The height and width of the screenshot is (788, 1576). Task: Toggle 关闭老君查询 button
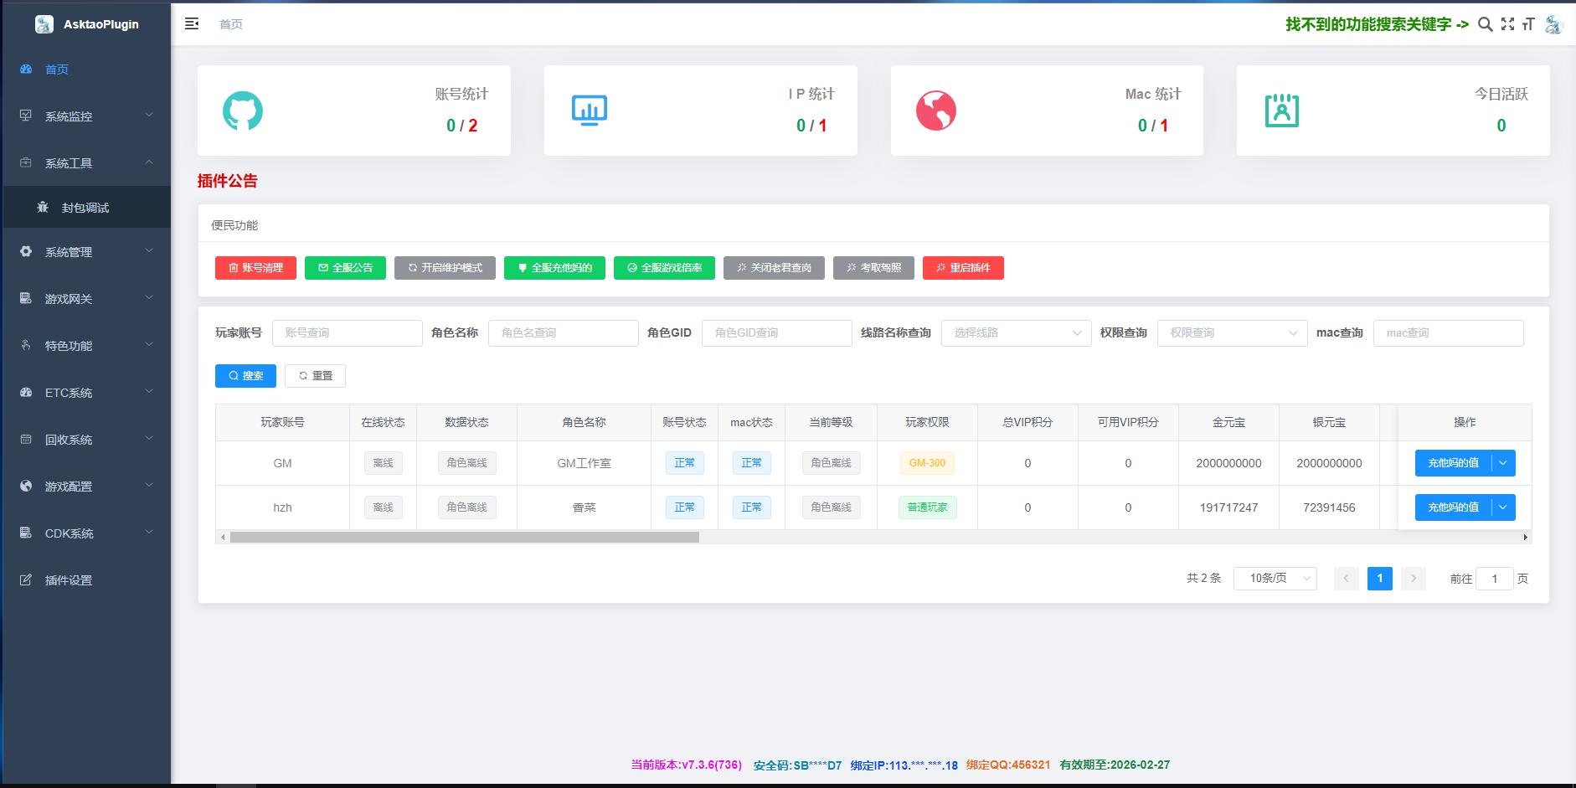coord(774,268)
